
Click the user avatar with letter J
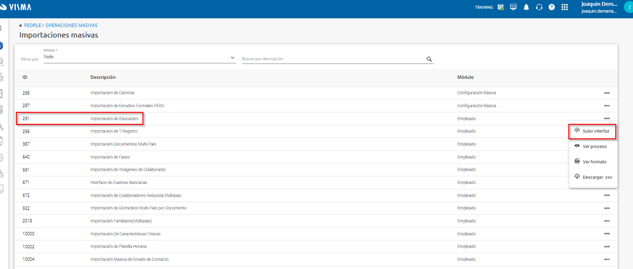point(628,7)
